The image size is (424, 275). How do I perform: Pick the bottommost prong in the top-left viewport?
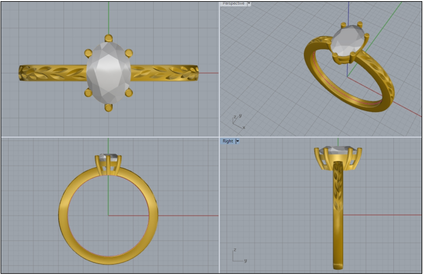pos(109,107)
